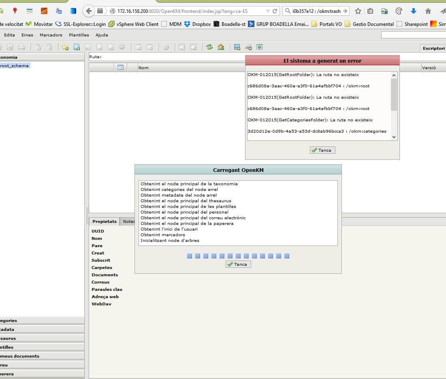This screenshot has width=446, height=379.
Task: Click the Firefox bookmark star icon
Action: [x=358, y=11]
